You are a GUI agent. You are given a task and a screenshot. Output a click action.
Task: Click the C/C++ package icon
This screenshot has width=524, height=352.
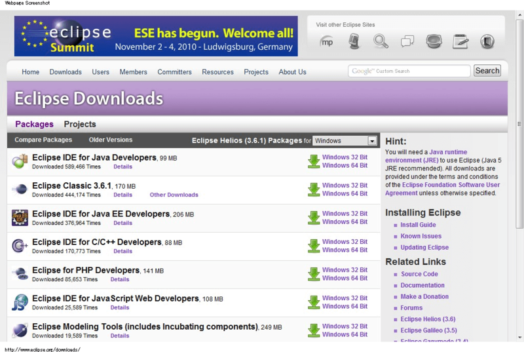[20, 246]
